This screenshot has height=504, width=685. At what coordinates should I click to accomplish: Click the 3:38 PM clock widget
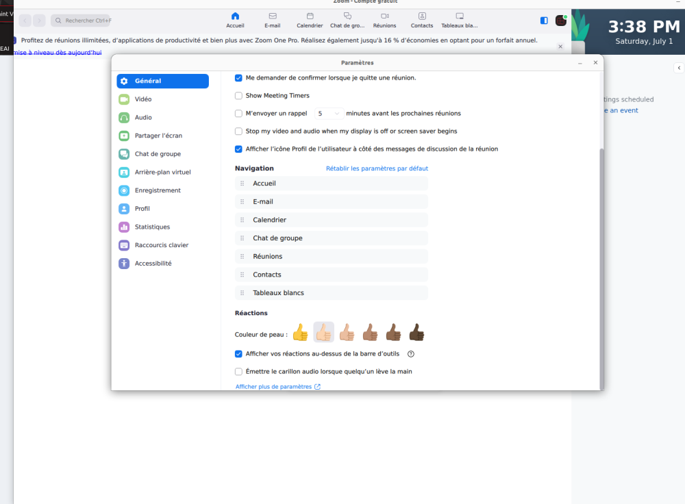point(644,27)
